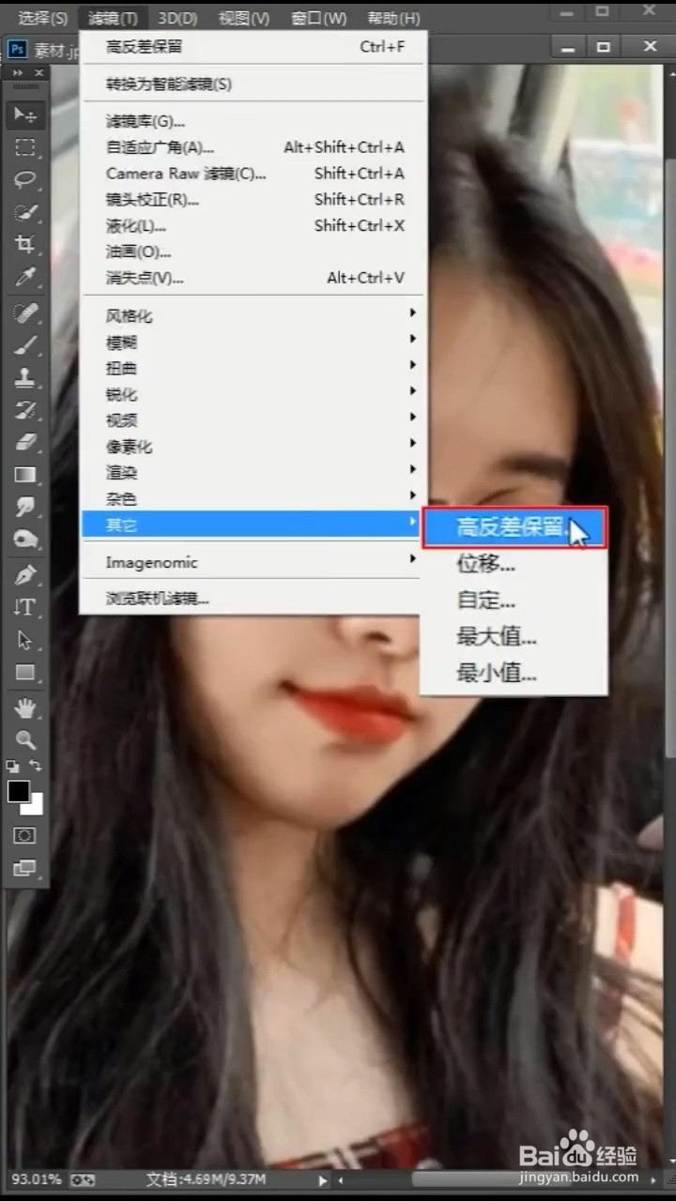Select the Eraser tool
The height and width of the screenshot is (1201, 676).
[x=25, y=441]
